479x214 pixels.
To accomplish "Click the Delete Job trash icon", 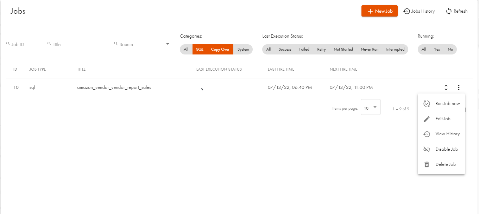I will click(427, 164).
